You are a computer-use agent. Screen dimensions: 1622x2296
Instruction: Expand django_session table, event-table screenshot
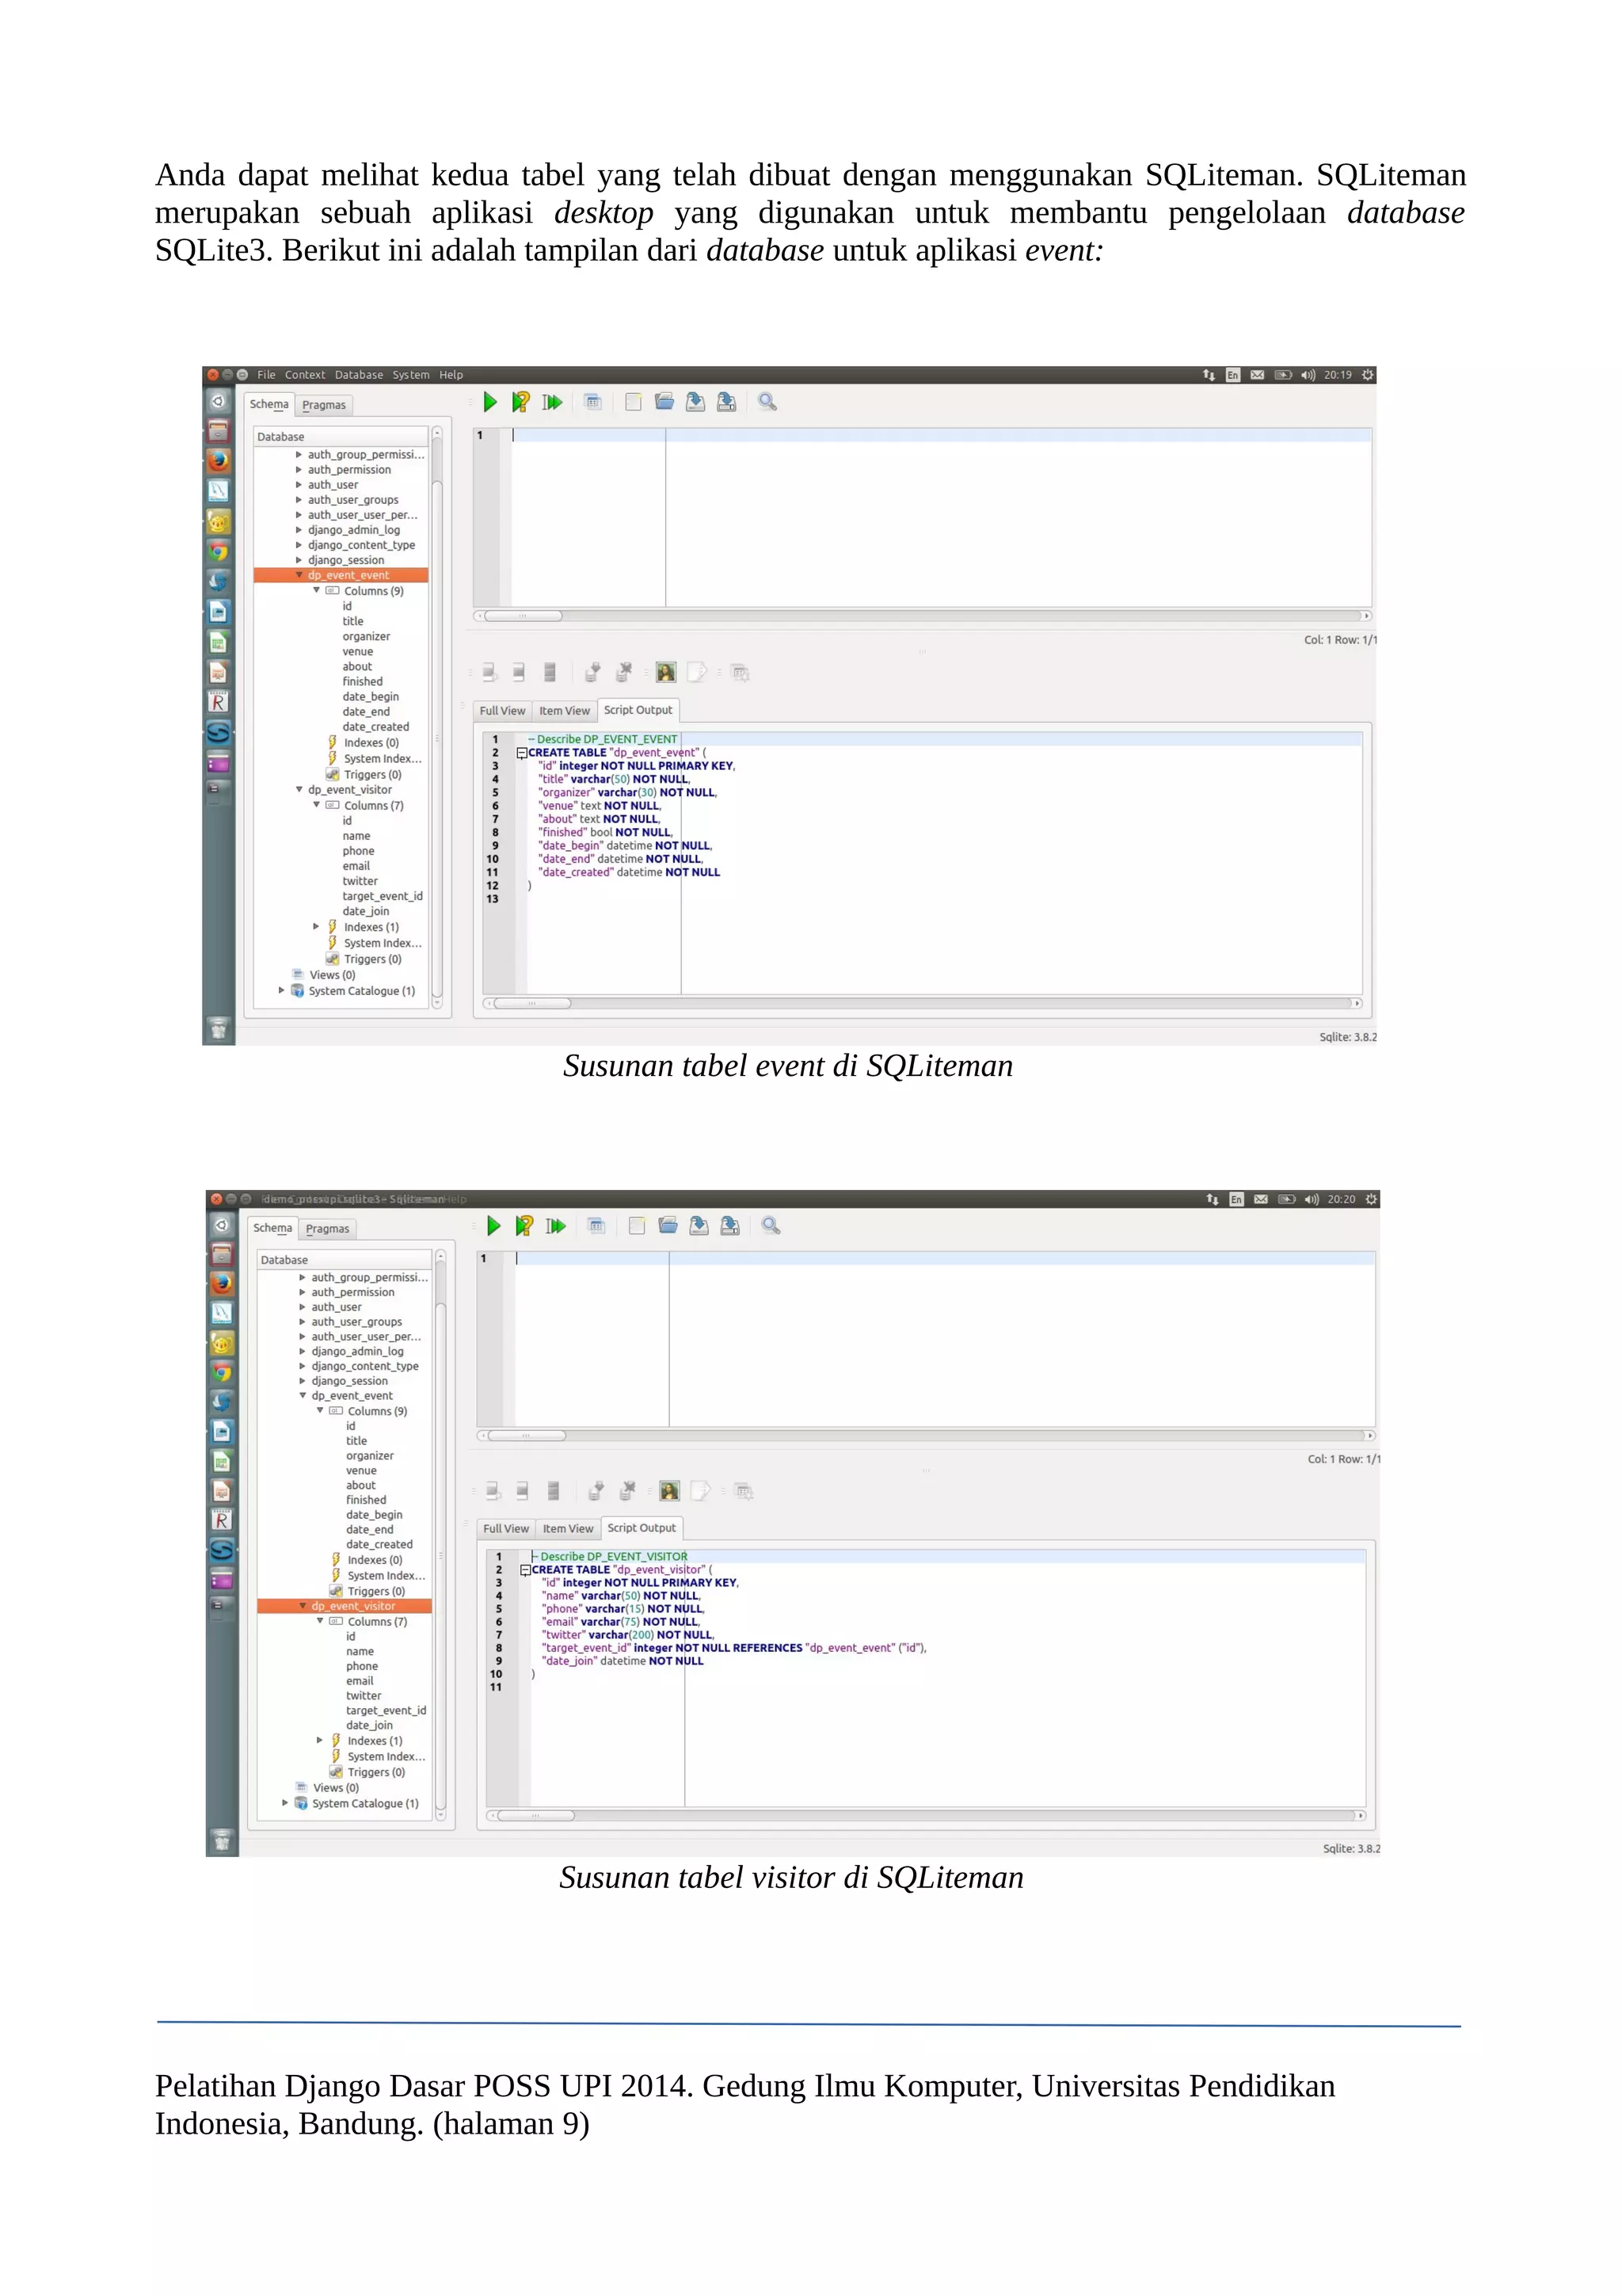298,560
